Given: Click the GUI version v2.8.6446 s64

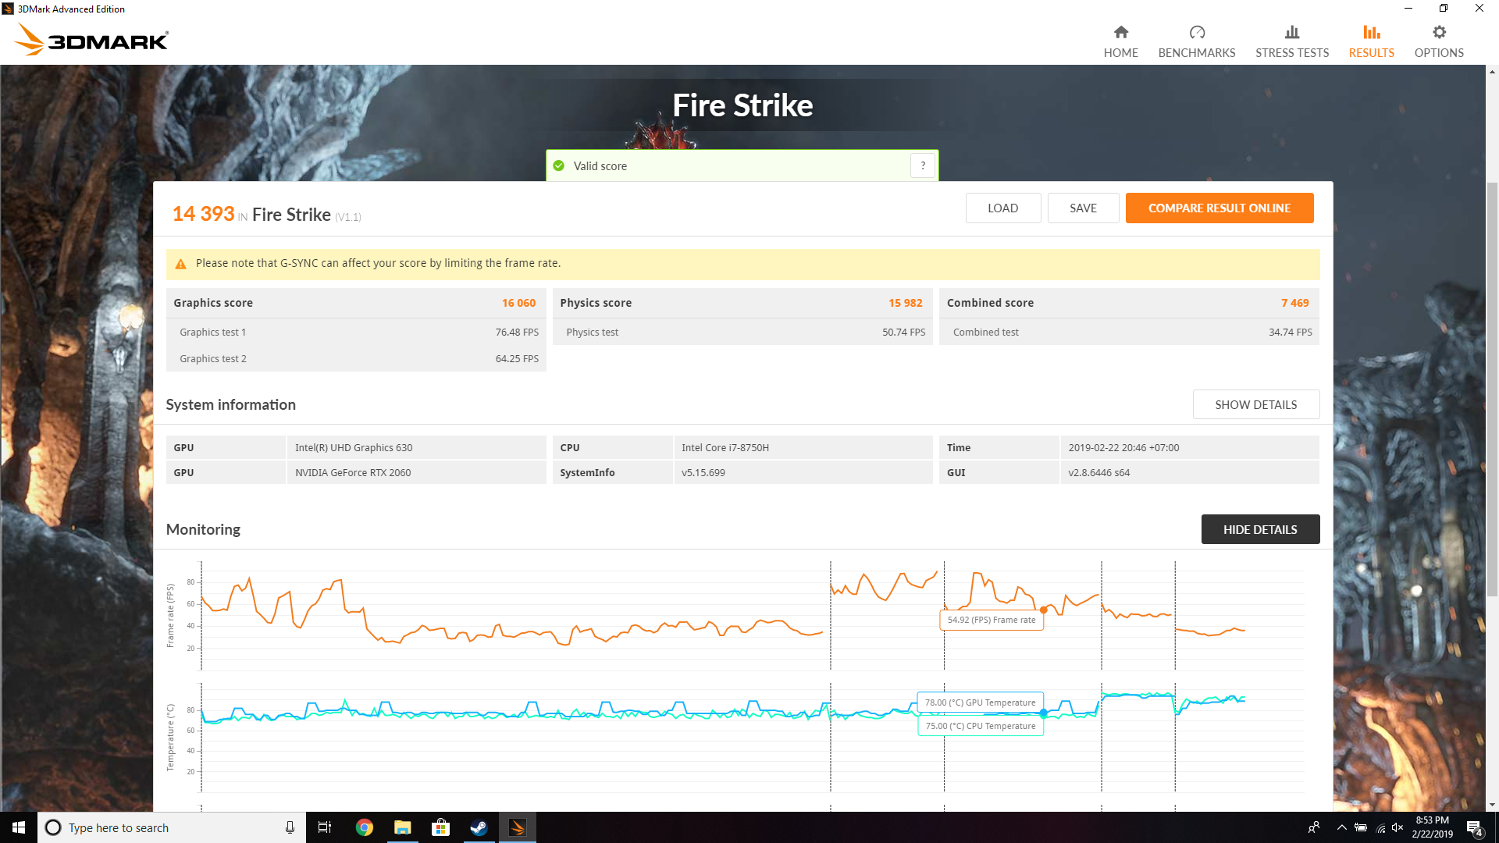Looking at the screenshot, I should click(x=1098, y=472).
